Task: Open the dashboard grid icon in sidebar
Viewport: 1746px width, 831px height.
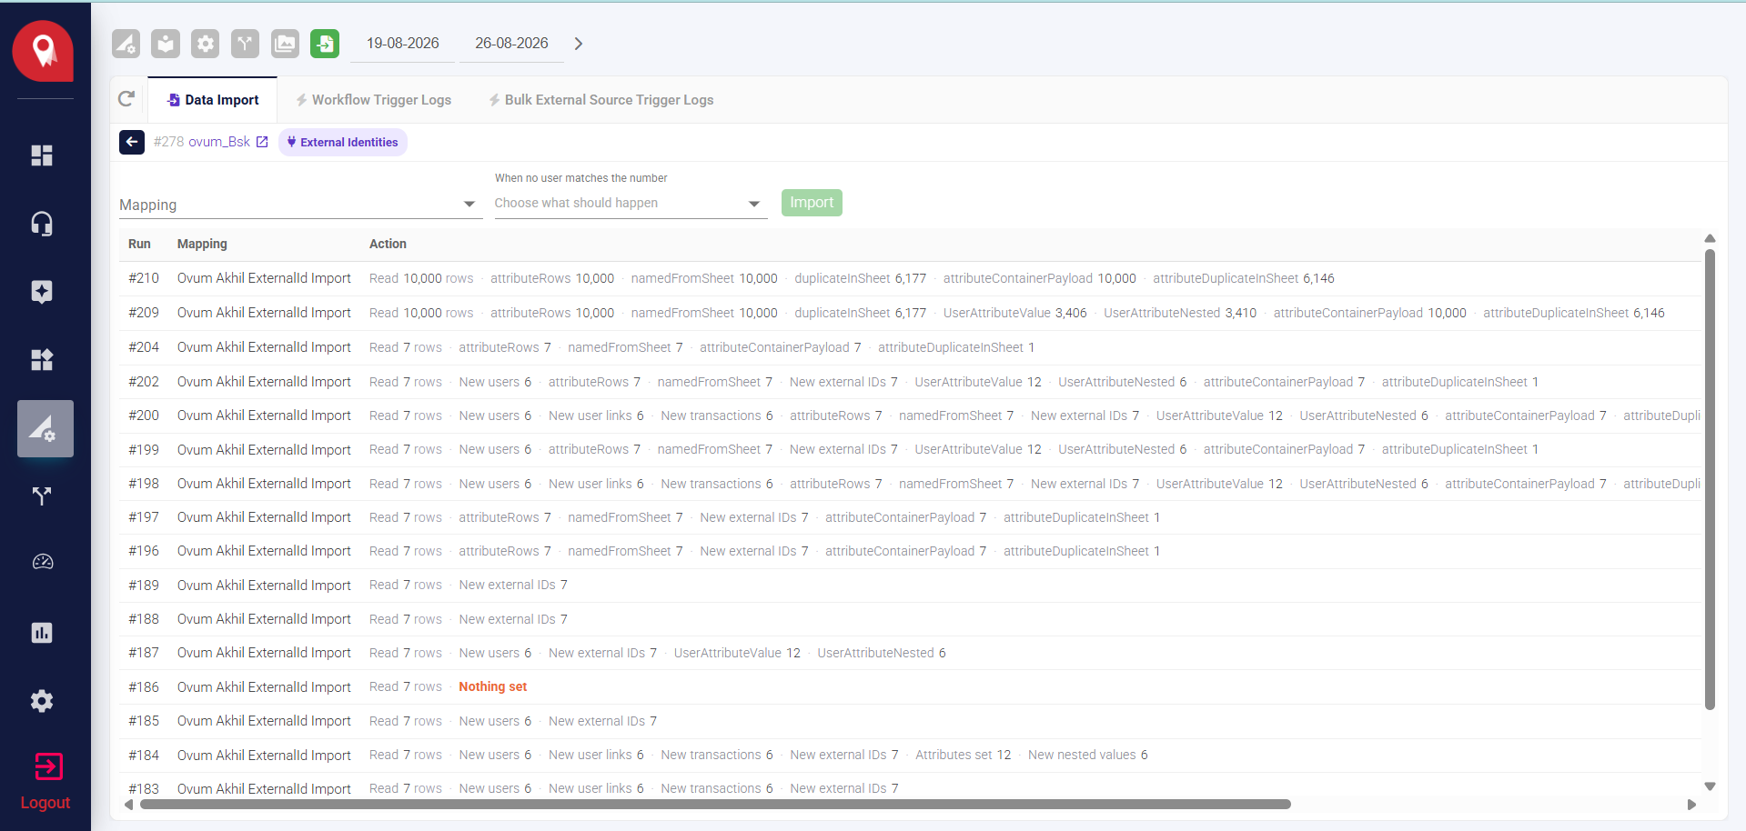Action: 42,155
